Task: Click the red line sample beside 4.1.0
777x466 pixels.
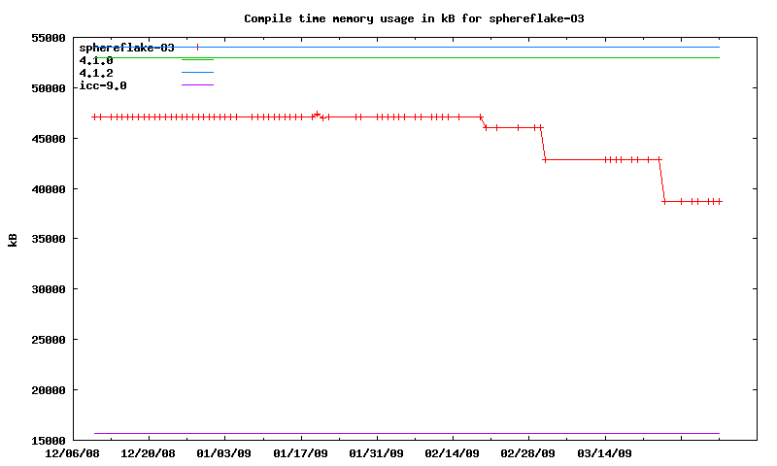Action: coord(197,60)
